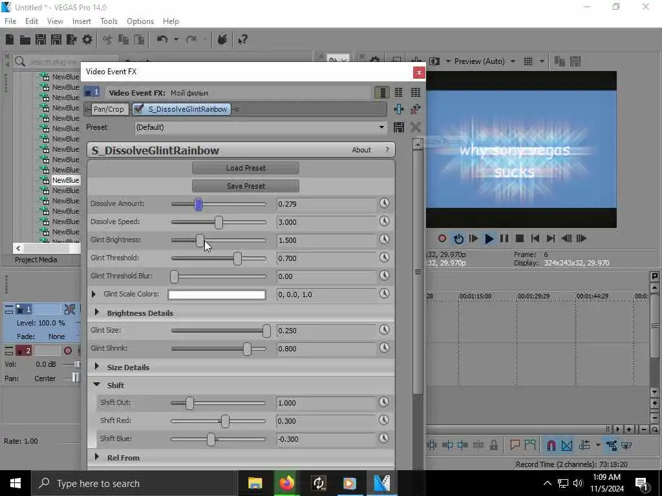The height and width of the screenshot is (496, 662).
Task: Open a project with the folder icon
Action: coord(25,39)
